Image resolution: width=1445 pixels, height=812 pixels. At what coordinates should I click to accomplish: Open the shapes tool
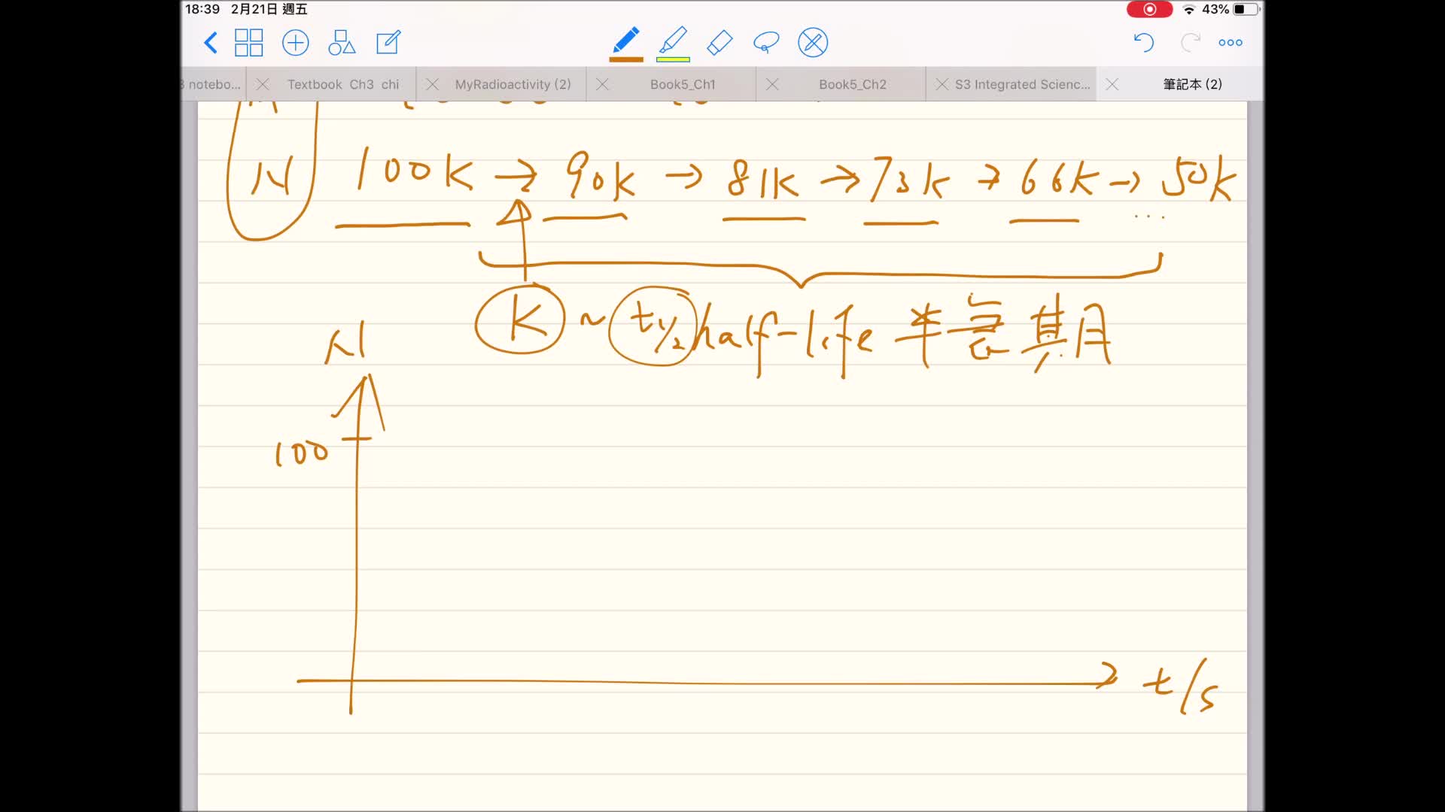pyautogui.click(x=342, y=43)
